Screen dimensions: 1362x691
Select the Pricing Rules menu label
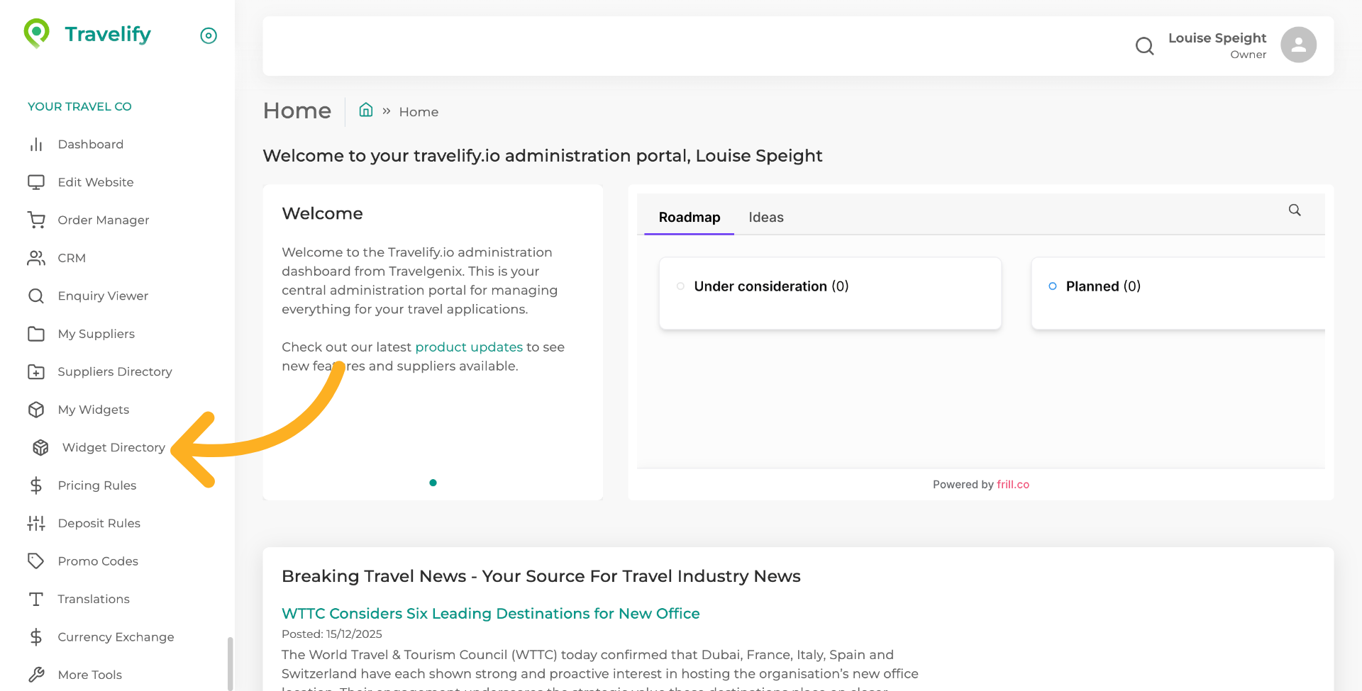(x=97, y=485)
